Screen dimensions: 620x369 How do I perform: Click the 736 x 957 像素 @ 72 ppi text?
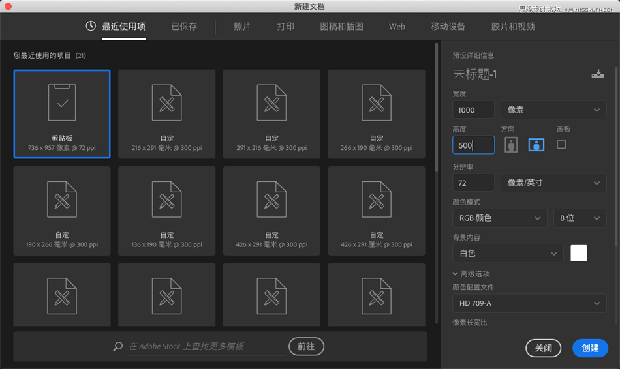[62, 148]
